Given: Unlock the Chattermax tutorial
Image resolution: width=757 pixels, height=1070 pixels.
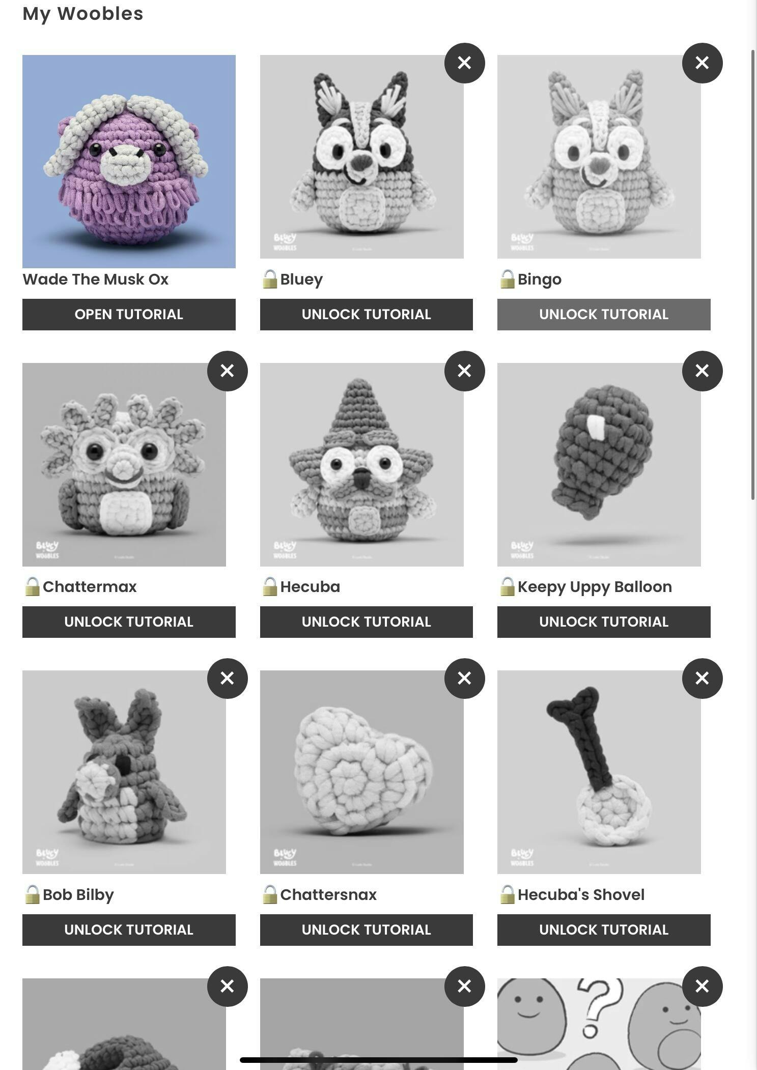Looking at the screenshot, I should point(129,622).
